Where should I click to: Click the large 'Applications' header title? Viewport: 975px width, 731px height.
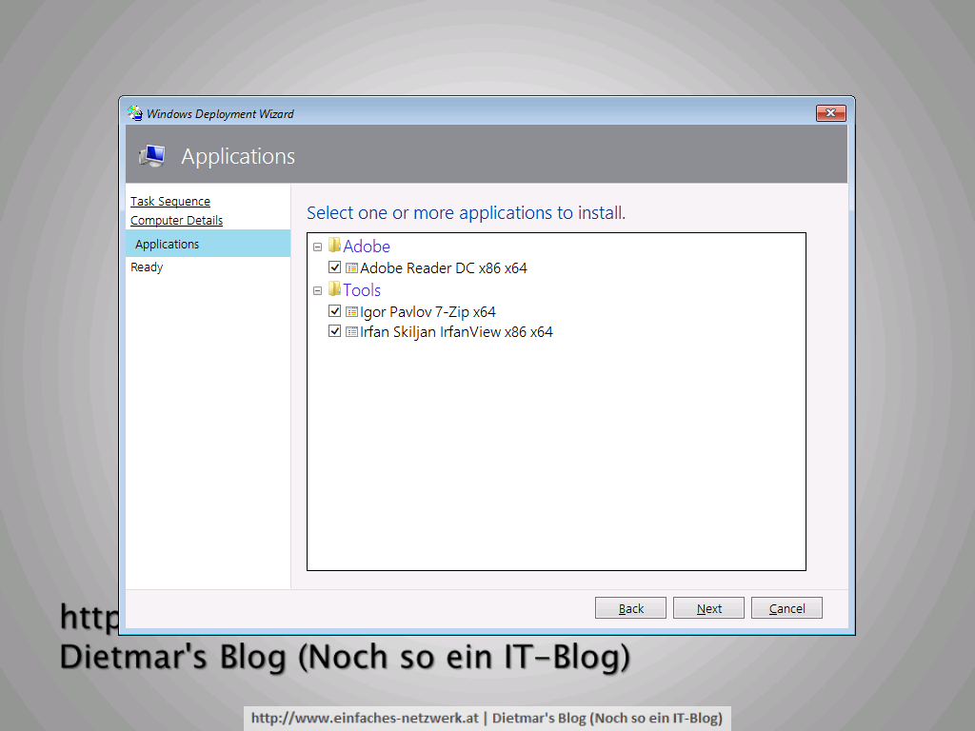coord(238,156)
